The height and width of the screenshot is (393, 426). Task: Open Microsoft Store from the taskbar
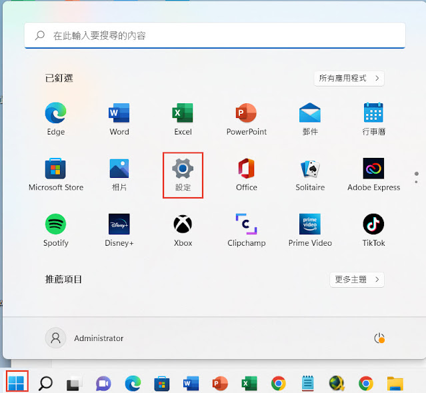pyautogui.click(x=162, y=384)
